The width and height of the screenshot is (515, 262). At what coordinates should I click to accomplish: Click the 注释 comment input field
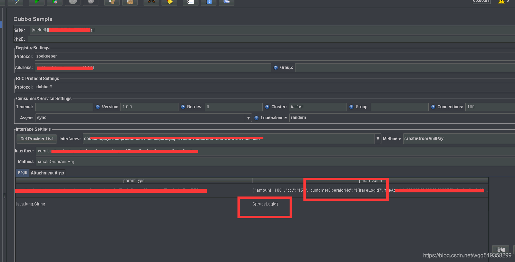pos(272,39)
